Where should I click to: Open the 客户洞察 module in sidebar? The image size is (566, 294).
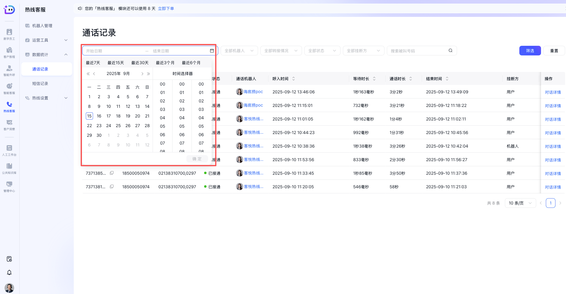click(x=9, y=124)
